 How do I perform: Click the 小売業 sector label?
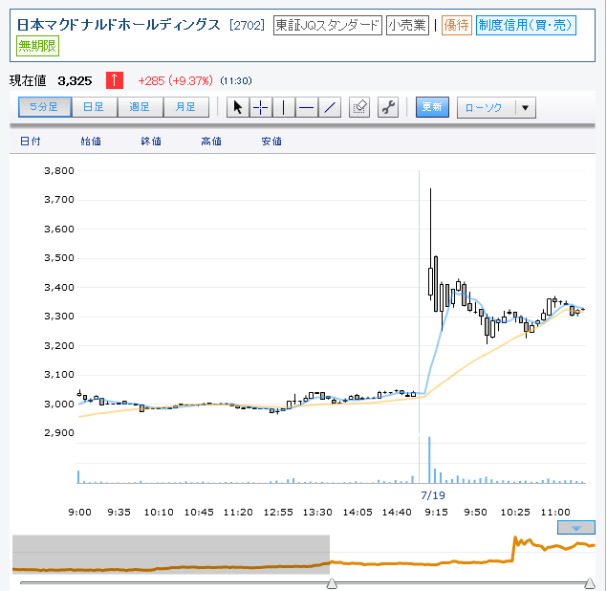[407, 25]
